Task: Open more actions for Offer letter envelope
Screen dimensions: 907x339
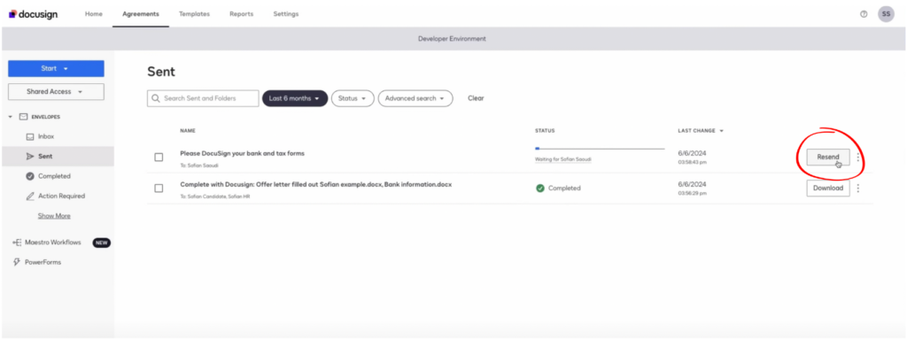Action: 857,188
